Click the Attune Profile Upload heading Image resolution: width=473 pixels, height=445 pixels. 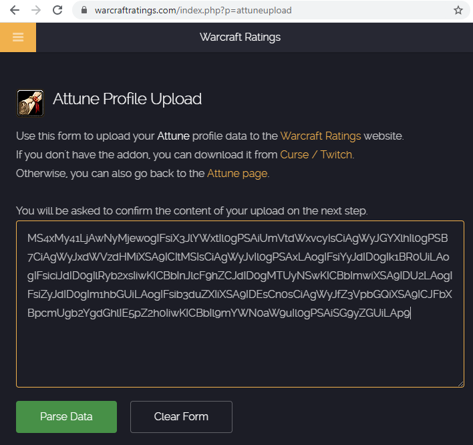point(127,100)
